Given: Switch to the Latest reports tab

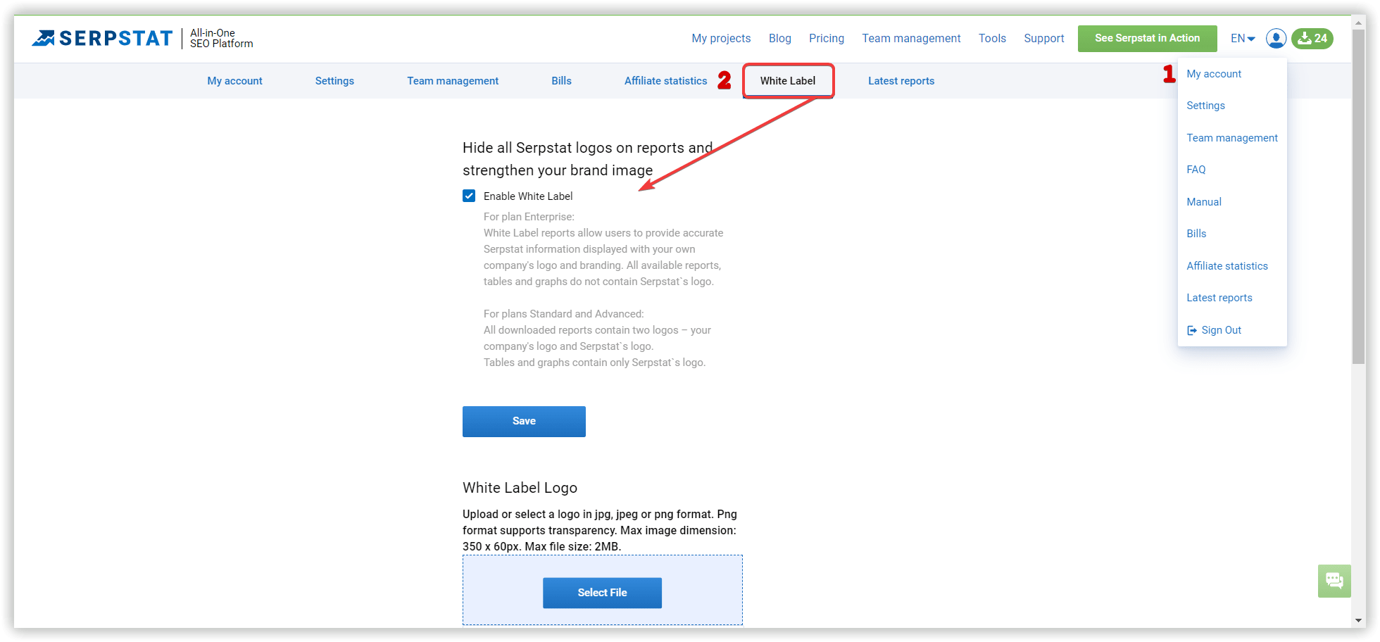Looking at the screenshot, I should tap(901, 81).
